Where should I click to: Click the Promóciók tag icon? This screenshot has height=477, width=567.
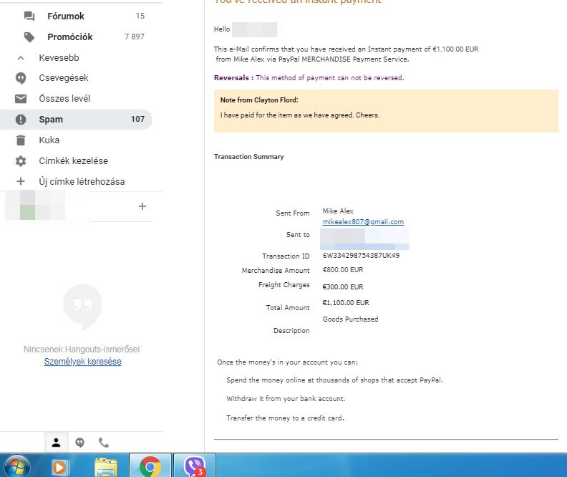[29, 37]
